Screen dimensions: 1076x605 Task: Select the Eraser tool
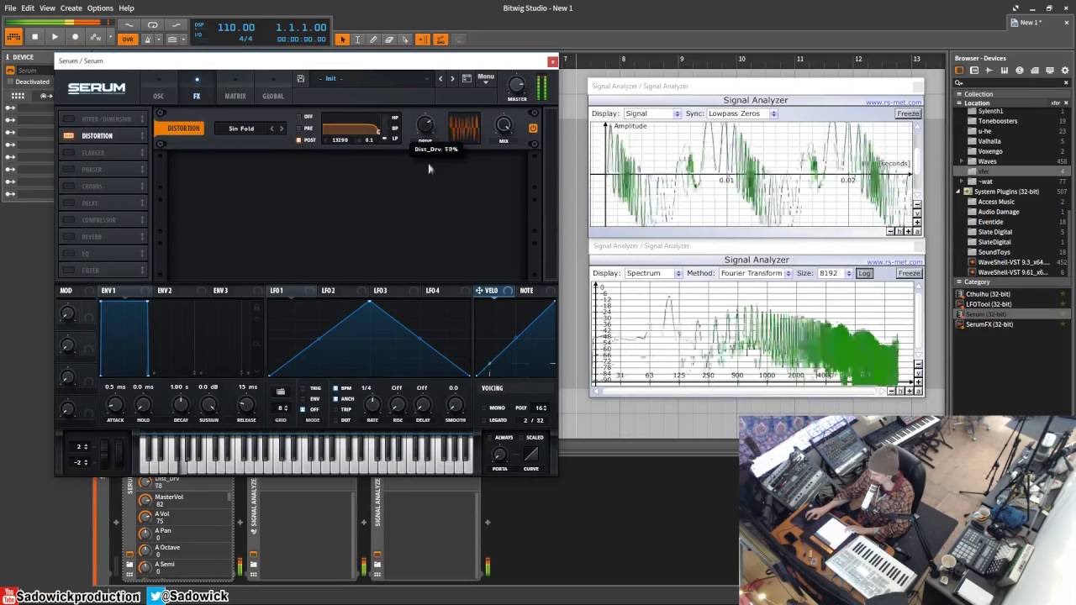[389, 39]
